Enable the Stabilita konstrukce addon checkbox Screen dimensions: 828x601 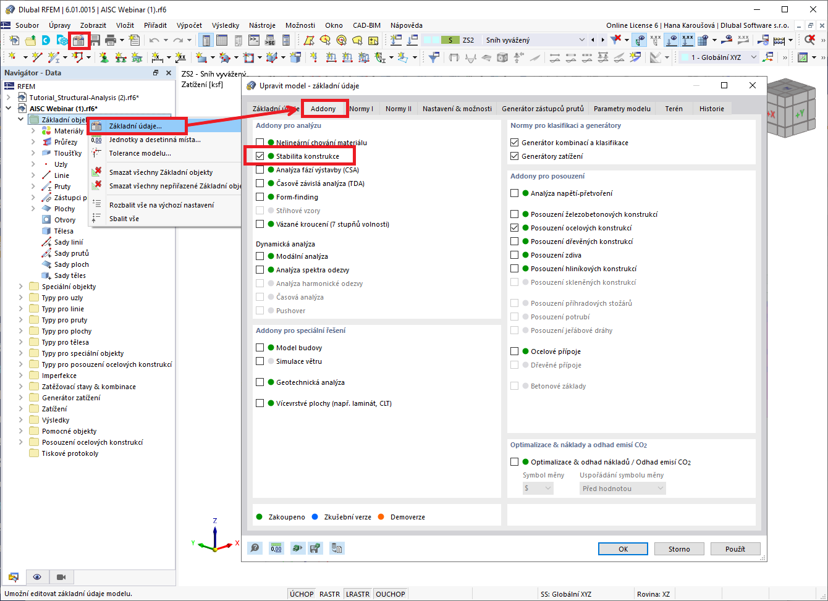pos(260,155)
